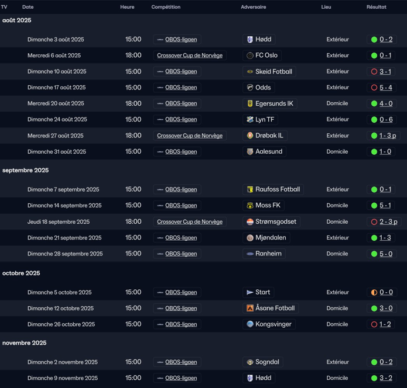Sort by the Résultat column header

click(376, 7)
